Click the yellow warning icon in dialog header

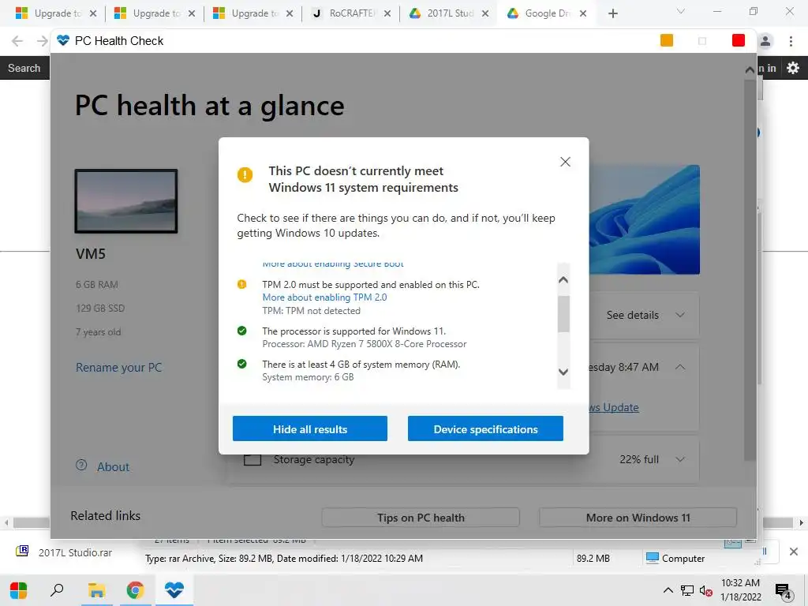click(x=245, y=175)
